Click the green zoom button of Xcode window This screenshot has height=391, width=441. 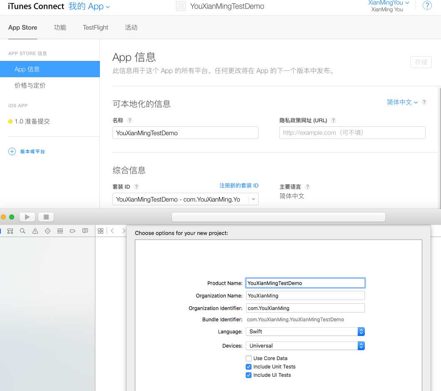click(x=12, y=217)
